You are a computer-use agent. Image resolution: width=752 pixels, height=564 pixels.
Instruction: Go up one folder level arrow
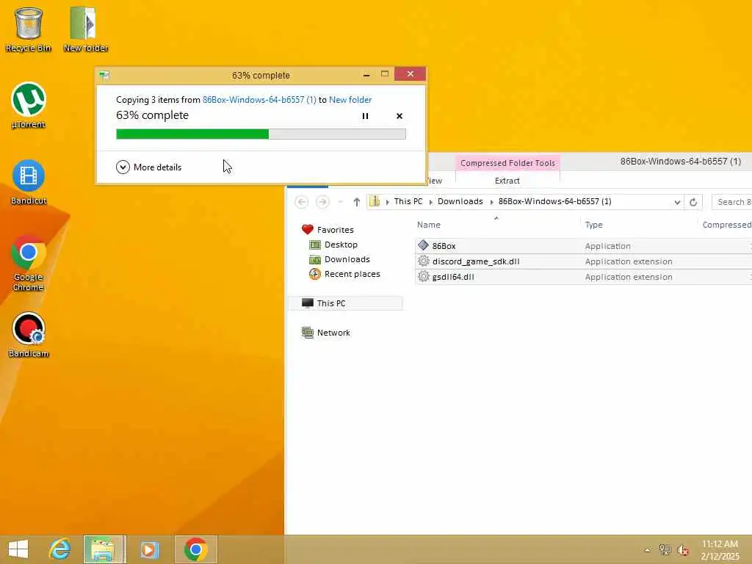coord(356,202)
